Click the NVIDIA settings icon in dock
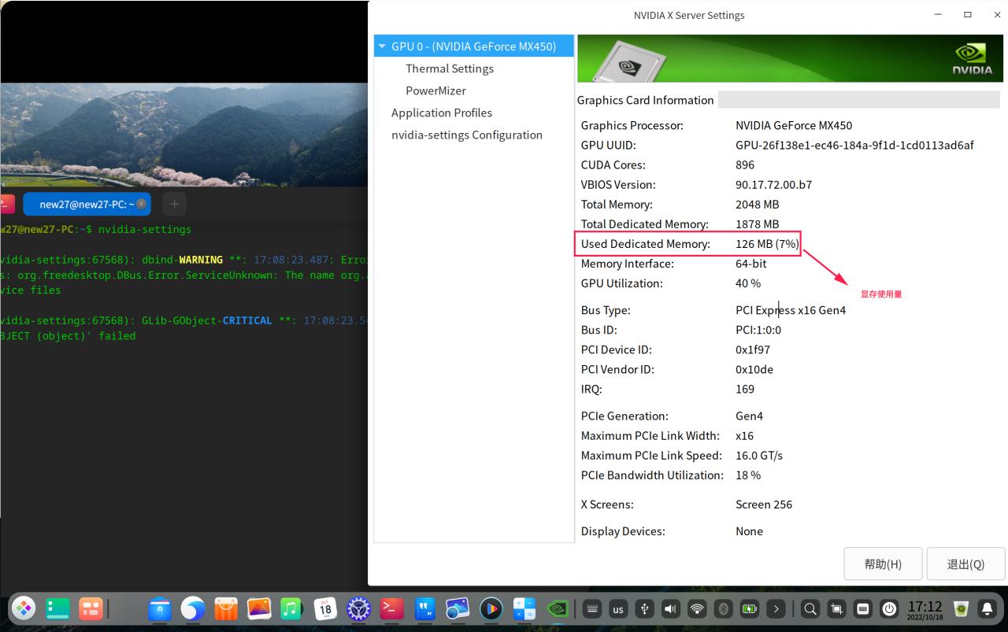Screen dimensions: 1008x632 (x=558, y=608)
